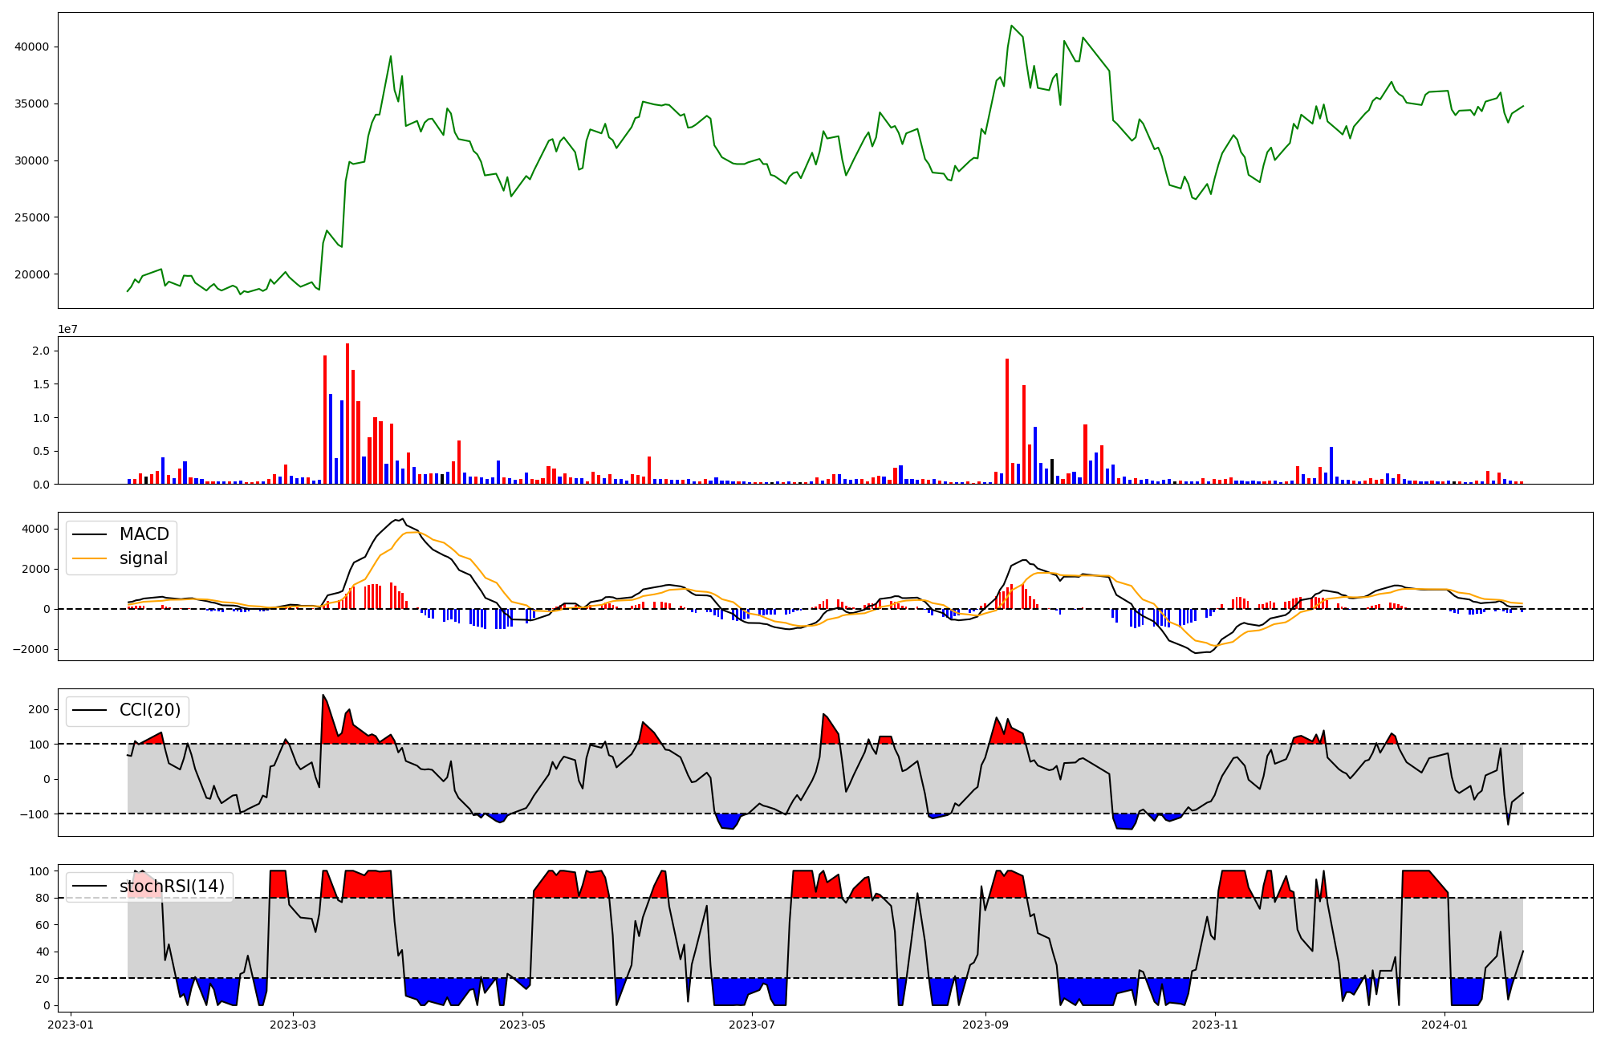Click the 30000 price axis label
The width and height of the screenshot is (1605, 1043).
[x=32, y=160]
